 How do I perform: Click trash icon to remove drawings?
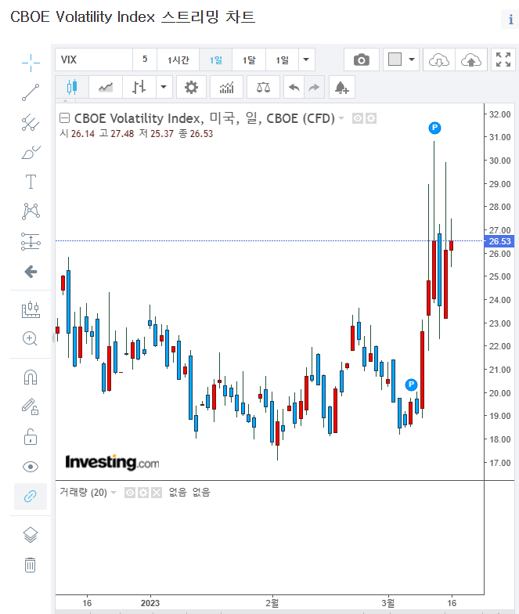(31, 565)
